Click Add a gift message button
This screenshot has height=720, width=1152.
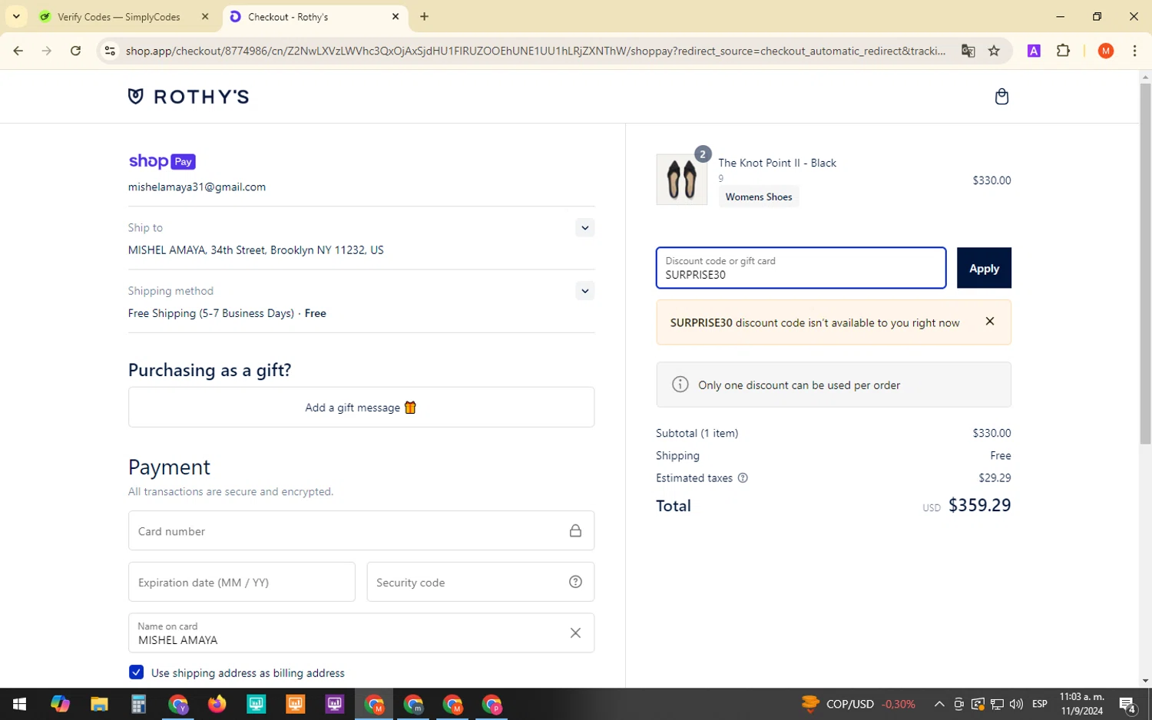tap(361, 407)
